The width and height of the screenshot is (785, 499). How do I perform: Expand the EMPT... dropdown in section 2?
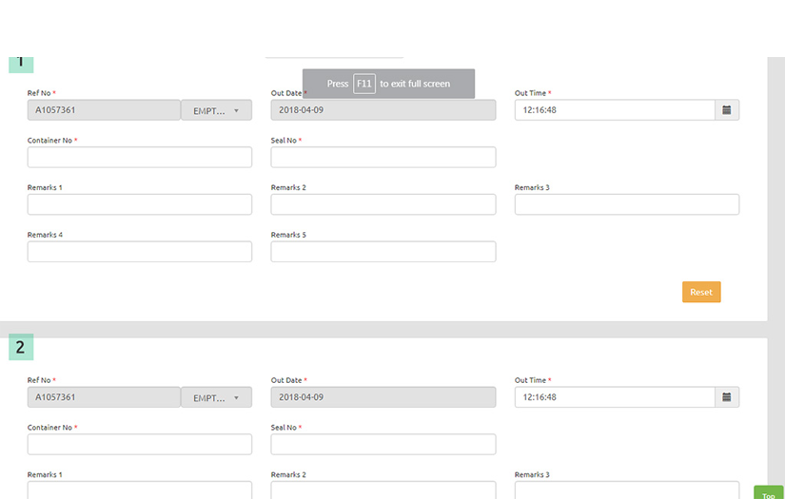pos(216,397)
